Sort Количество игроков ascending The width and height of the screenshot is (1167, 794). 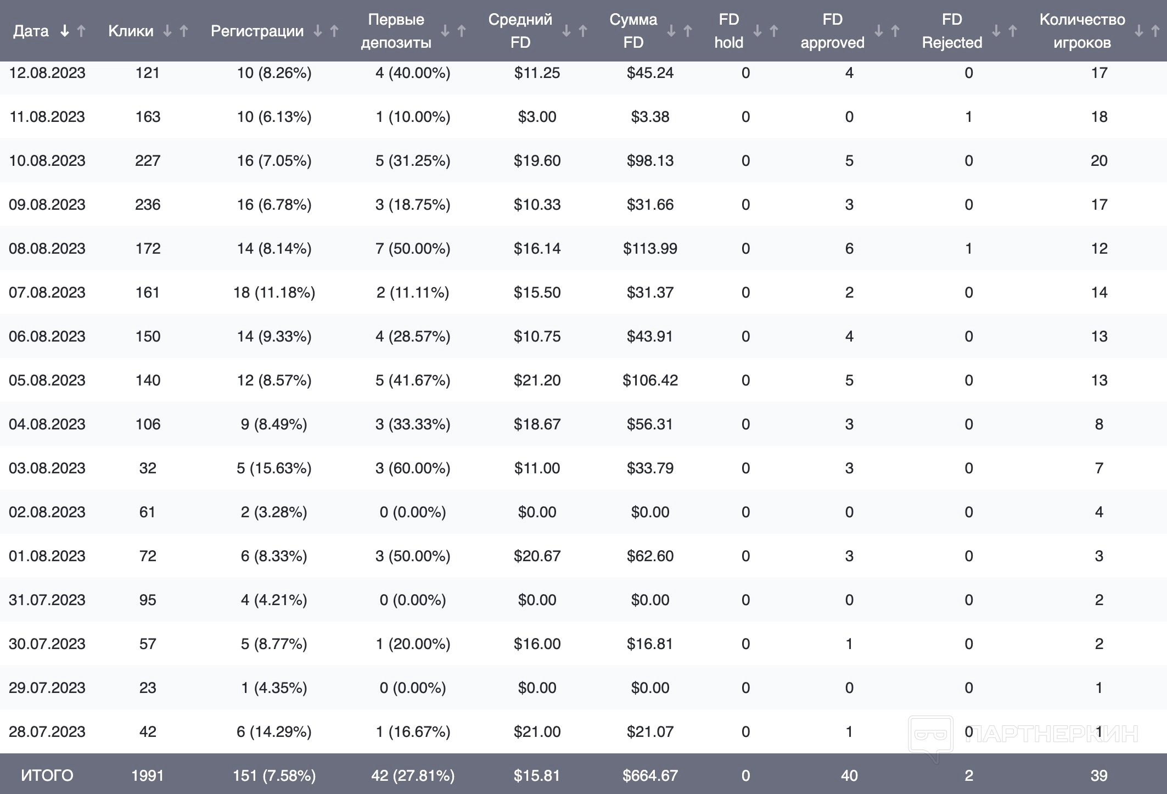[x=1155, y=31]
